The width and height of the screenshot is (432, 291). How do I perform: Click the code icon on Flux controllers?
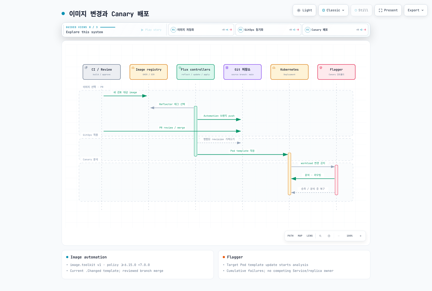[180, 68]
